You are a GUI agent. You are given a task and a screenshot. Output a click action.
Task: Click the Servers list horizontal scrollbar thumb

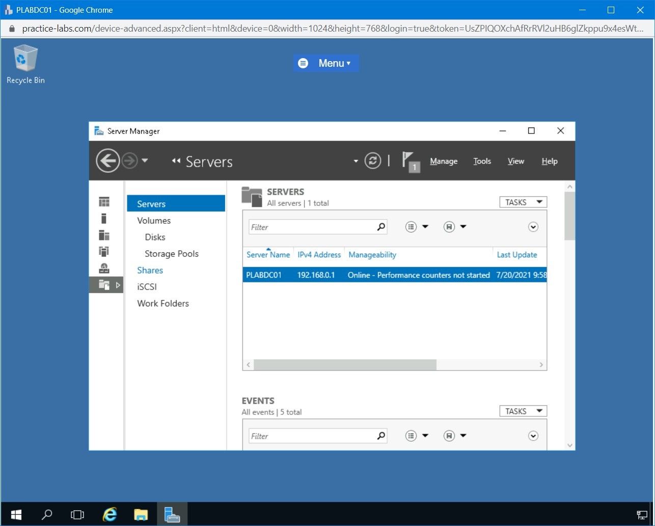click(345, 364)
